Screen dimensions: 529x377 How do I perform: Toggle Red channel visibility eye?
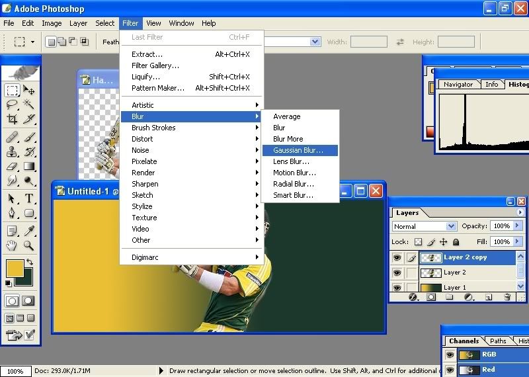pos(450,370)
